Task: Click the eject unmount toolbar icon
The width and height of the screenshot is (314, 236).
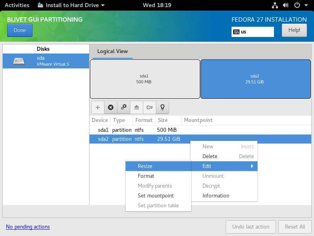Action: 137,107
